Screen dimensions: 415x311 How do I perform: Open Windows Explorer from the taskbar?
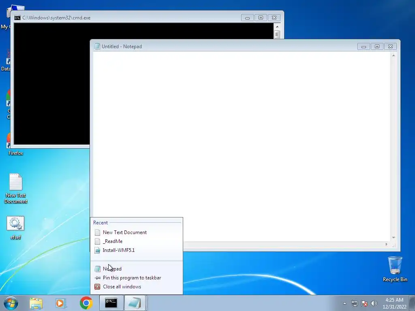pyautogui.click(x=36, y=303)
